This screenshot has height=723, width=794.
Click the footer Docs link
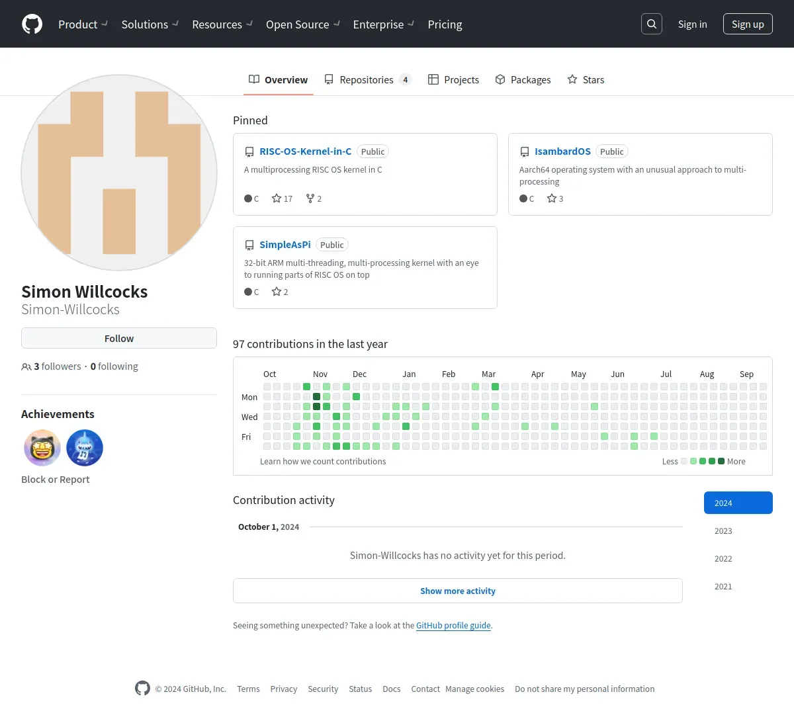pos(392,689)
